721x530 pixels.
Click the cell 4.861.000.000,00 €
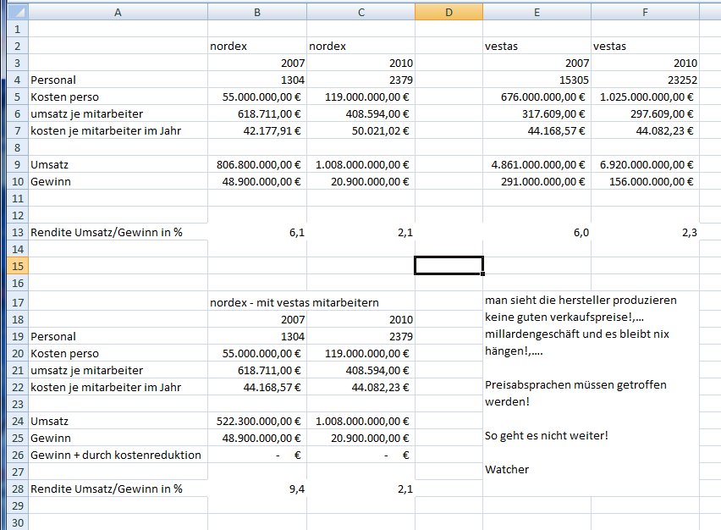(537, 165)
